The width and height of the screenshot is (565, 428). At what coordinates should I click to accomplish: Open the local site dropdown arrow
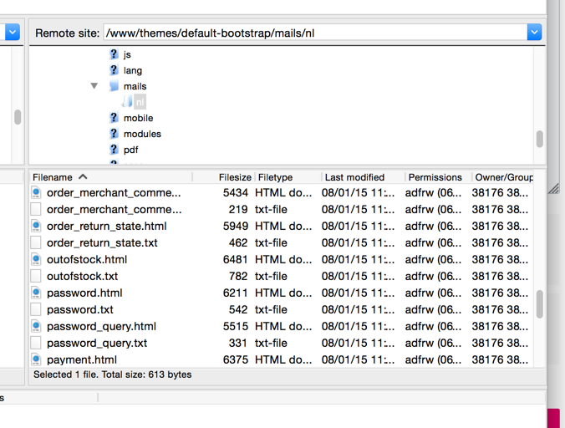(13, 33)
